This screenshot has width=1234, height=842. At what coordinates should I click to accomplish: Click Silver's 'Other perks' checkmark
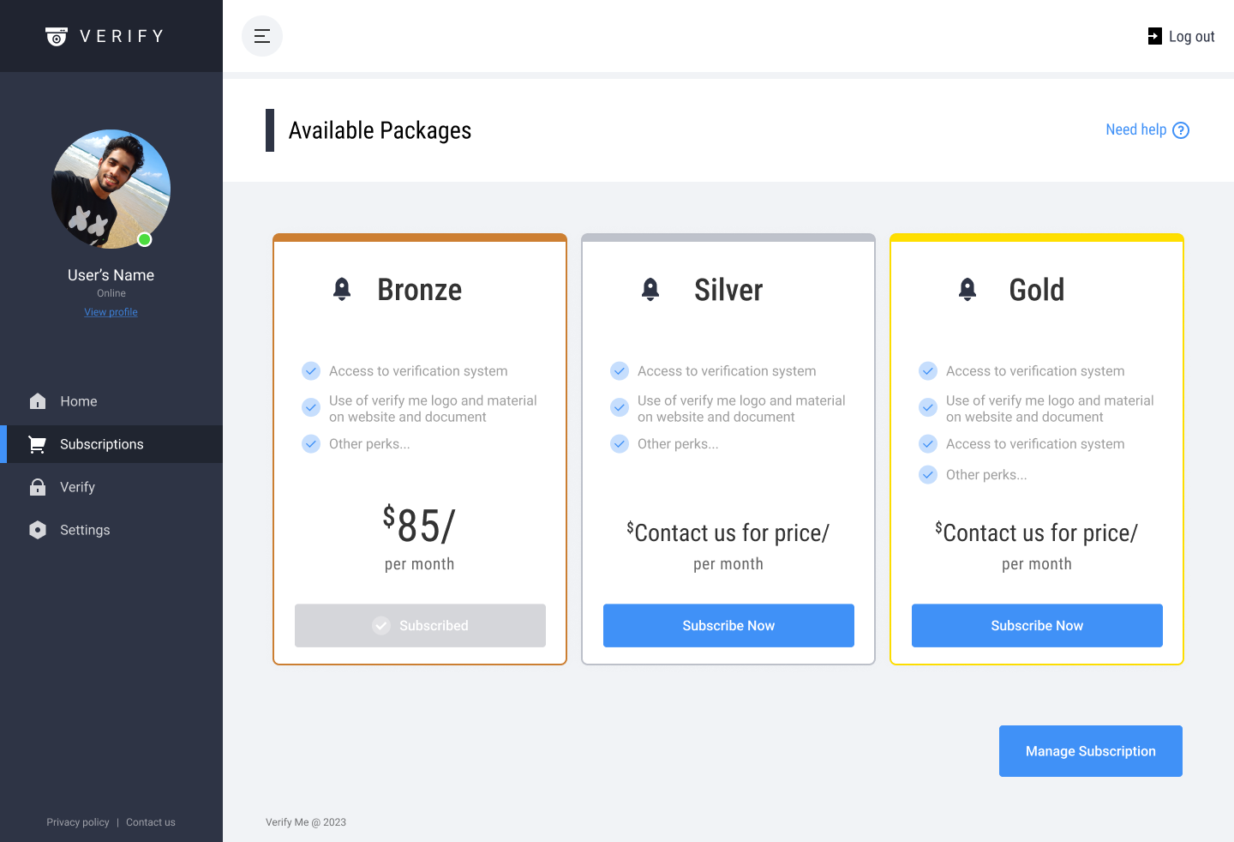pyautogui.click(x=620, y=444)
